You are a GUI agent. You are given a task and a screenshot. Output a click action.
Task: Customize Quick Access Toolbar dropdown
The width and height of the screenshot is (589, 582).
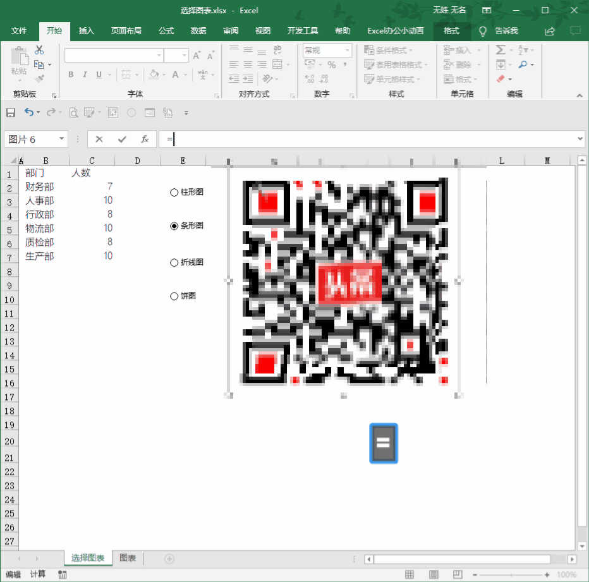tap(186, 112)
